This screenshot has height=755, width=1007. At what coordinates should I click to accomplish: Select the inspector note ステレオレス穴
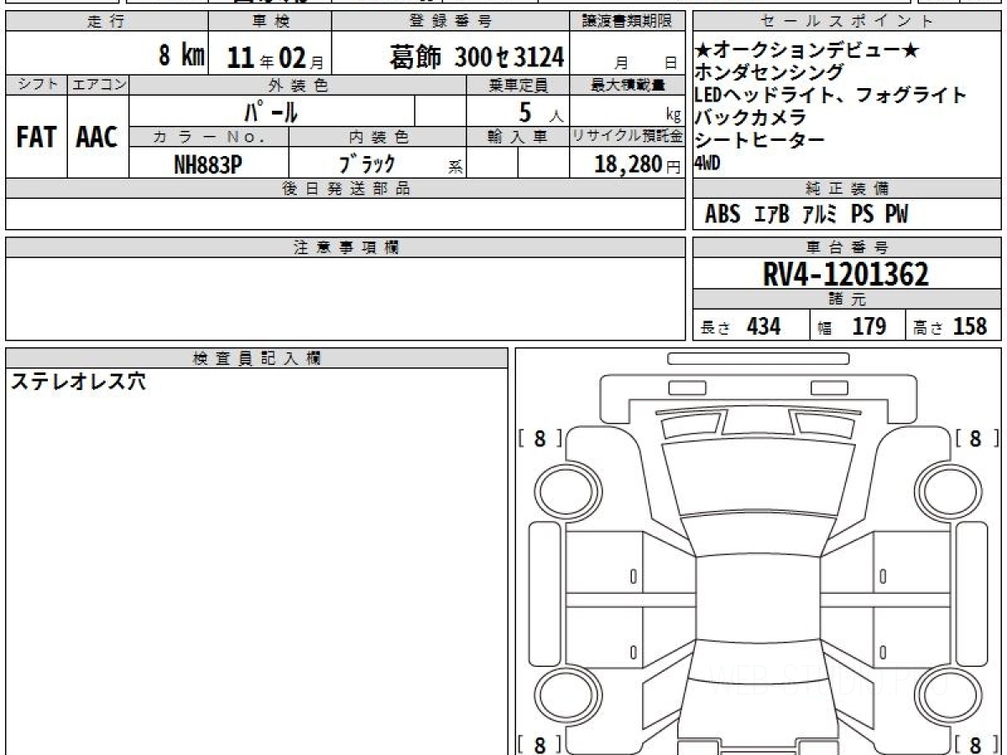78,383
